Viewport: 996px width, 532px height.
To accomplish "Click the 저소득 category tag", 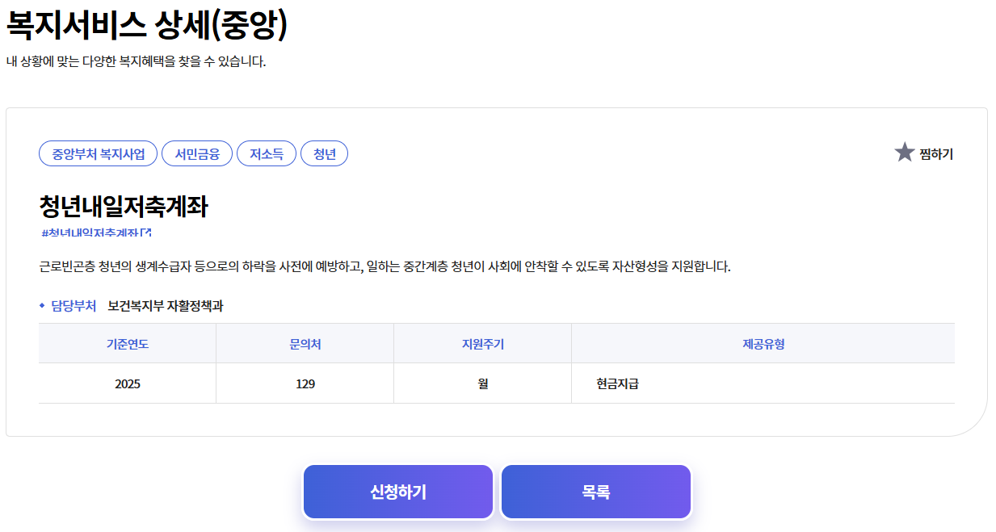I will click(267, 153).
